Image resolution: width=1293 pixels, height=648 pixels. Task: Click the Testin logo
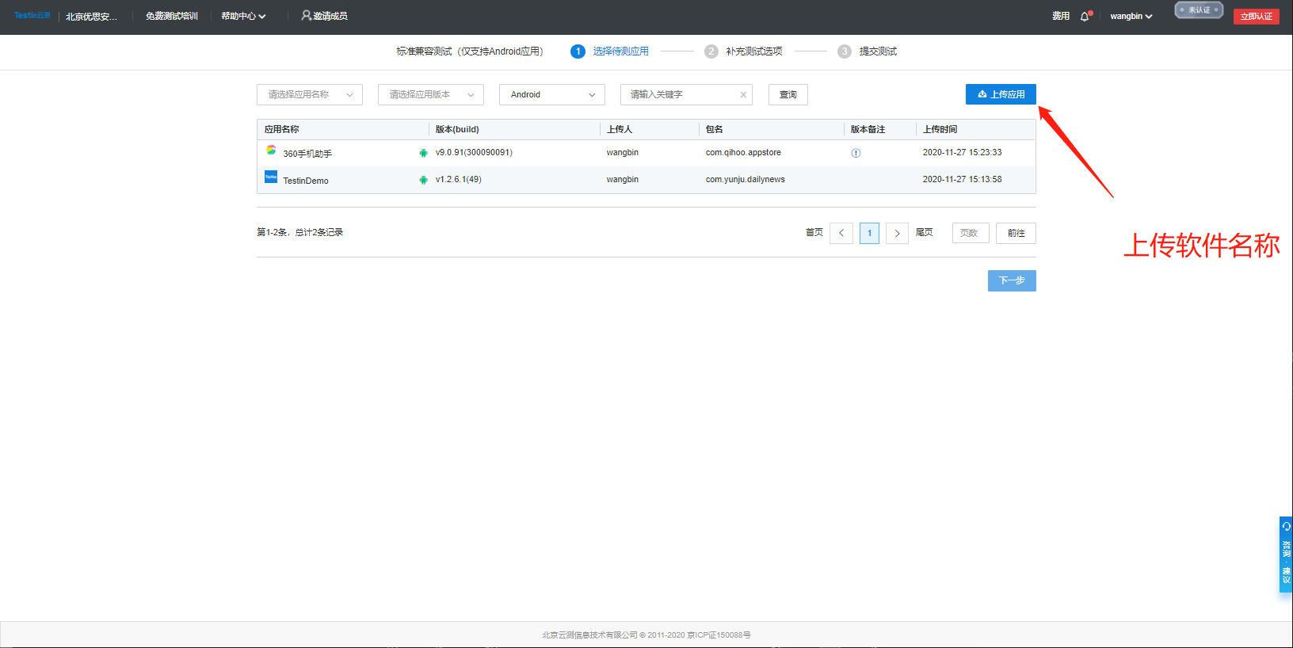point(32,15)
